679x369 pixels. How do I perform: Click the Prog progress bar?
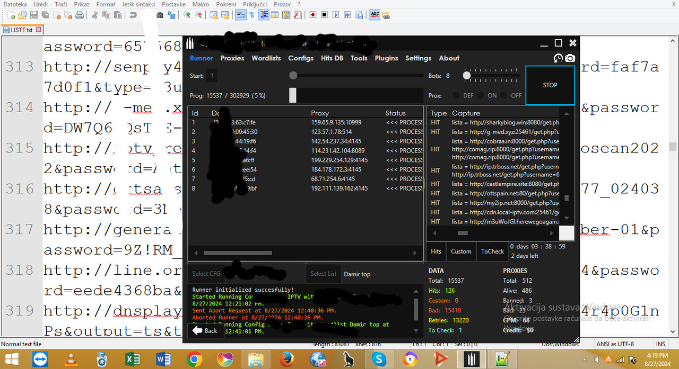pos(356,95)
